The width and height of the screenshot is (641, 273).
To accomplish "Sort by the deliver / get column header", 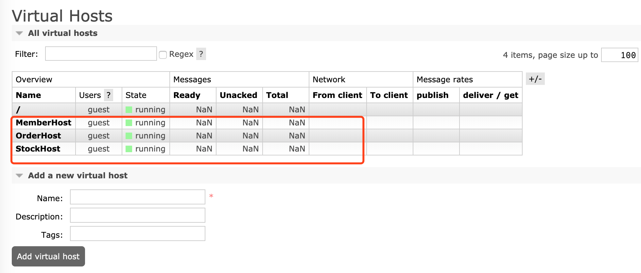I will 491,95.
